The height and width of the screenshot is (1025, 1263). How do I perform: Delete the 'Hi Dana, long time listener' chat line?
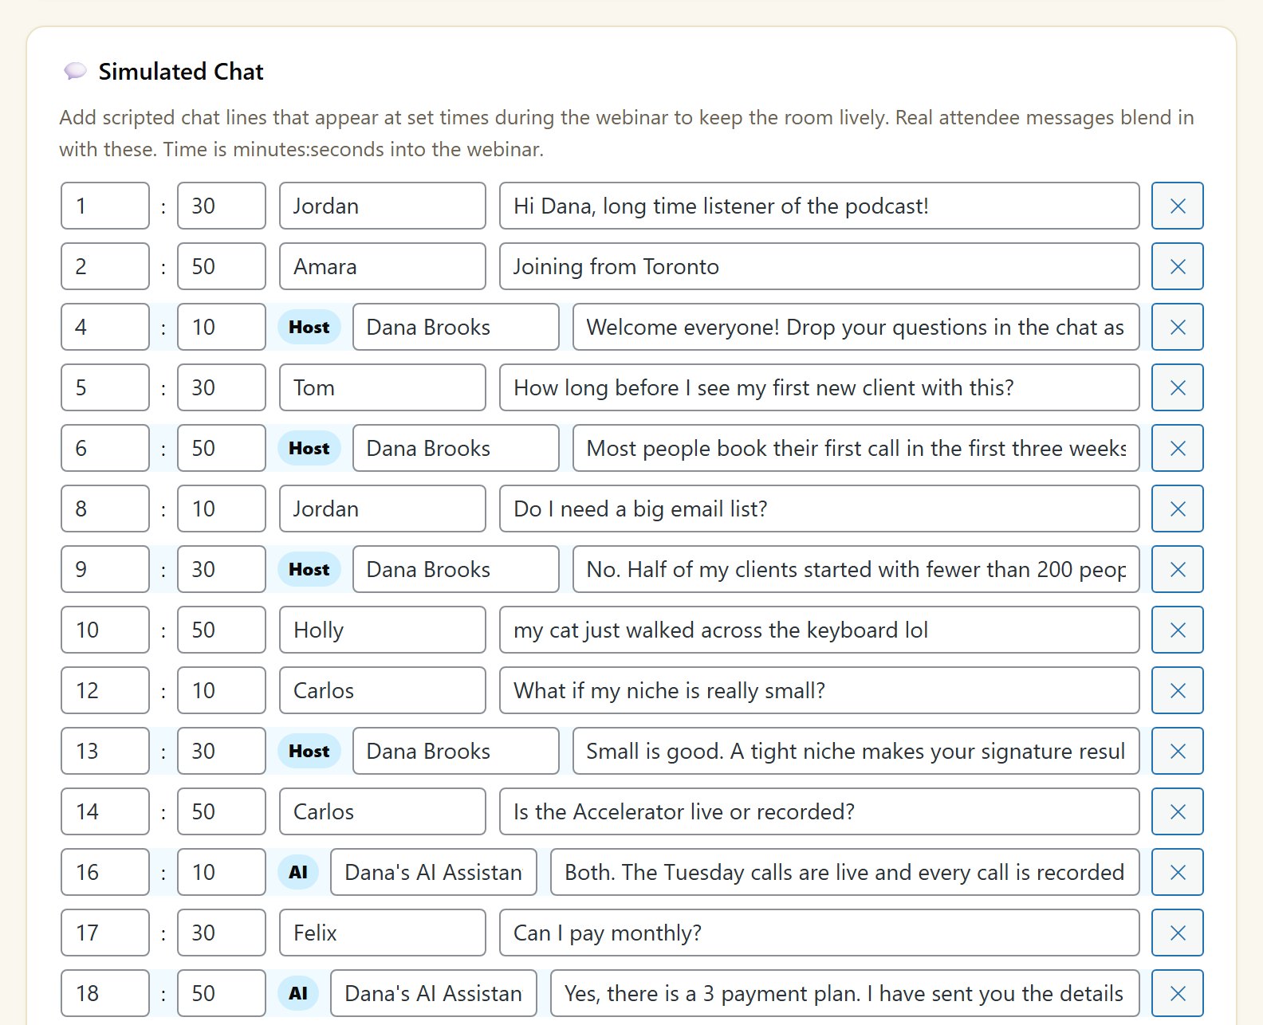(x=1177, y=206)
